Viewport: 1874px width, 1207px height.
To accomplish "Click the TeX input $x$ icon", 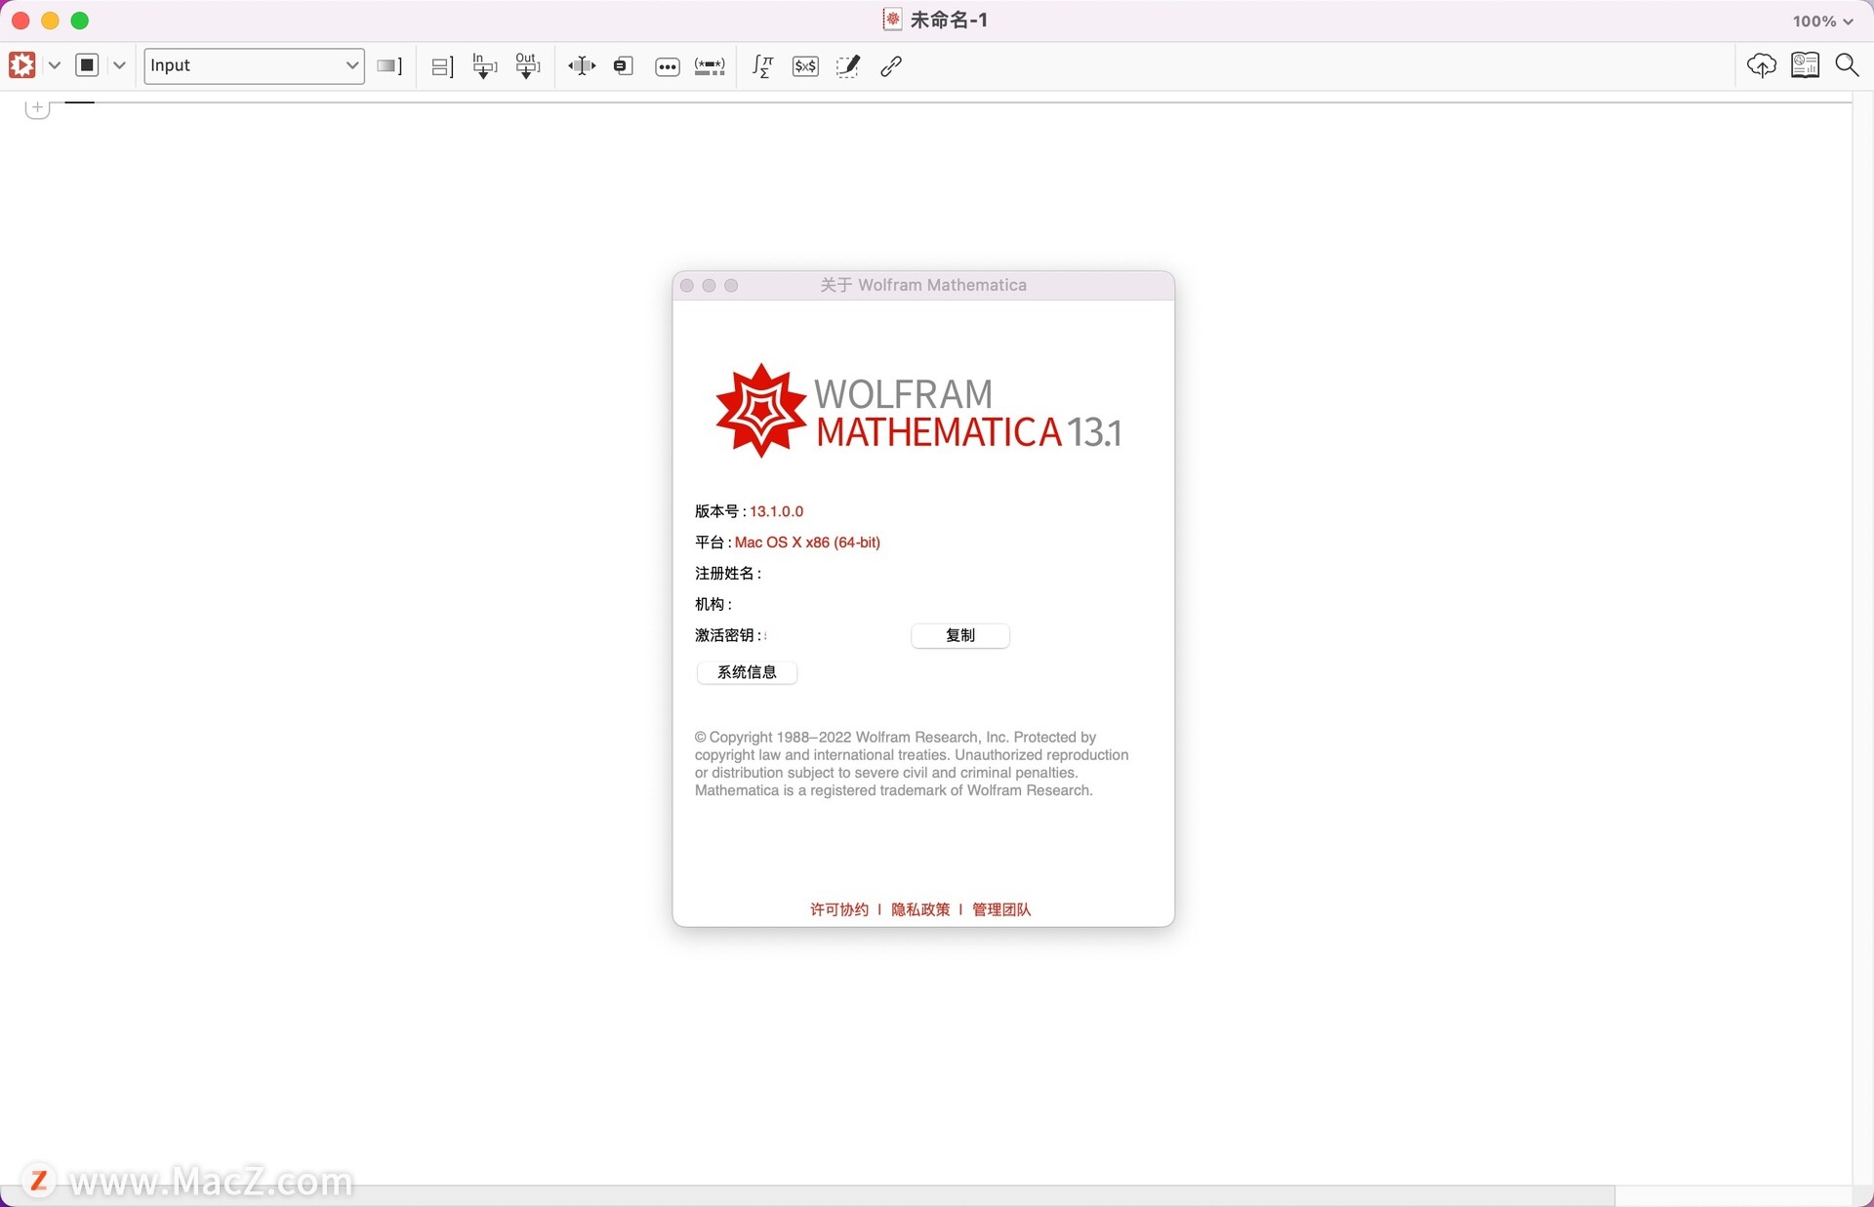I will point(805,65).
